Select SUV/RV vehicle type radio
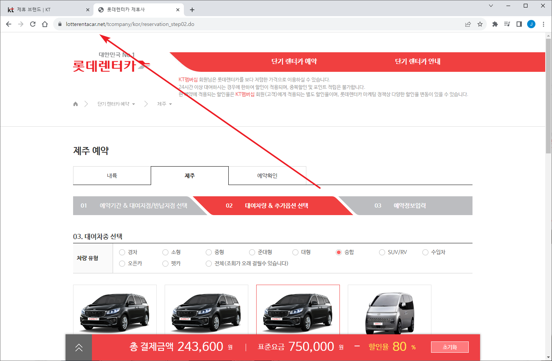 coord(382,252)
